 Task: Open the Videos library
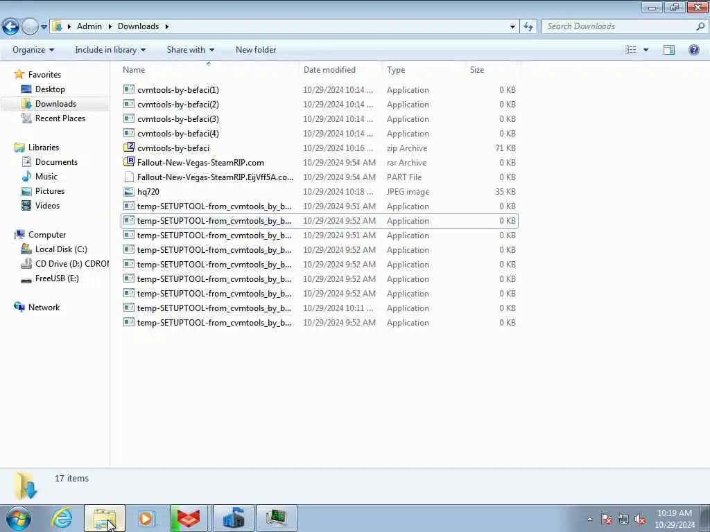click(47, 205)
